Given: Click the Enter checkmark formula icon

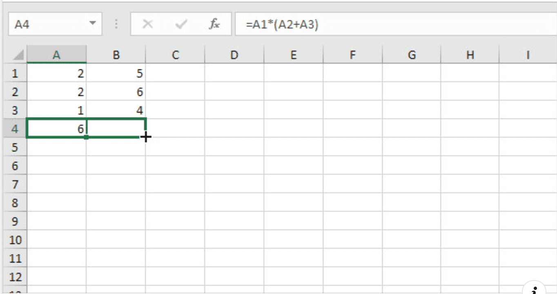Looking at the screenshot, I should 180,24.
